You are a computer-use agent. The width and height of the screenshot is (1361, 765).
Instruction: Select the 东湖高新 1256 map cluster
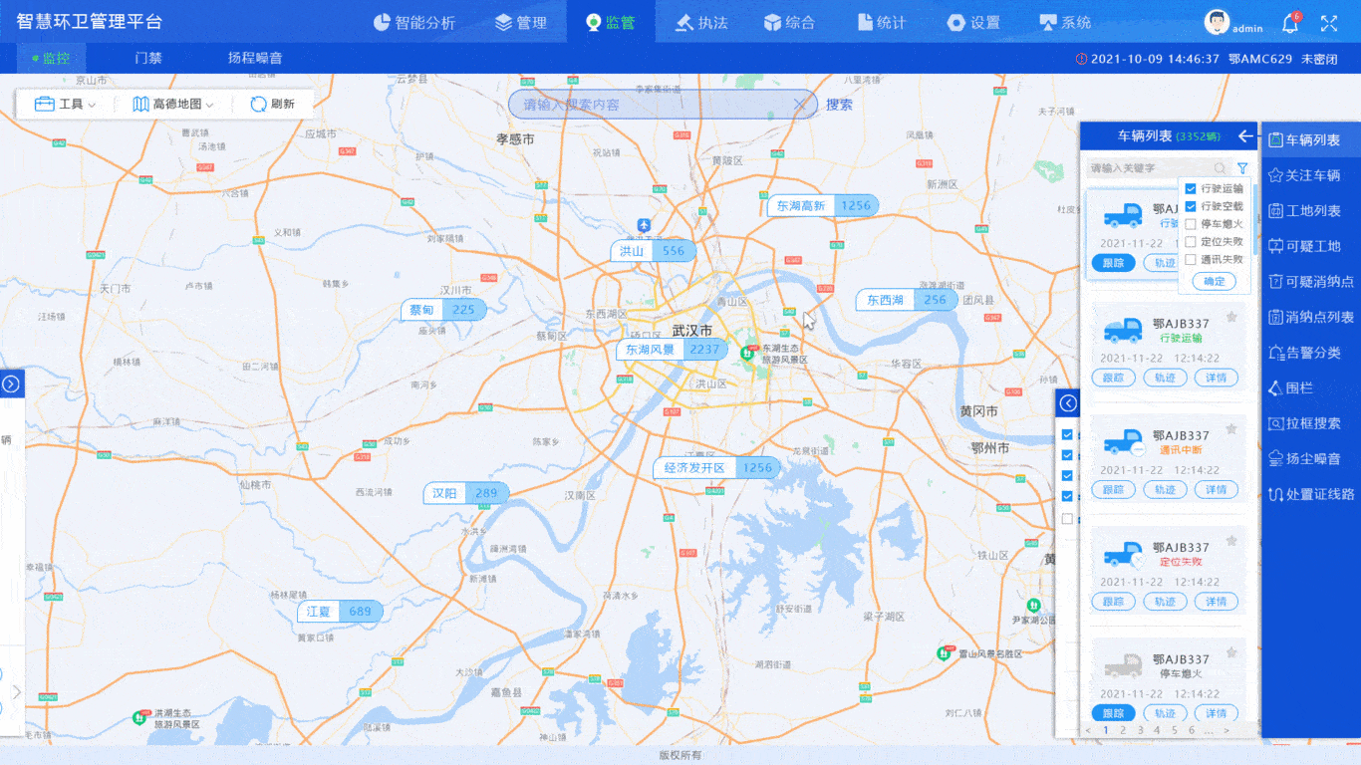(823, 206)
